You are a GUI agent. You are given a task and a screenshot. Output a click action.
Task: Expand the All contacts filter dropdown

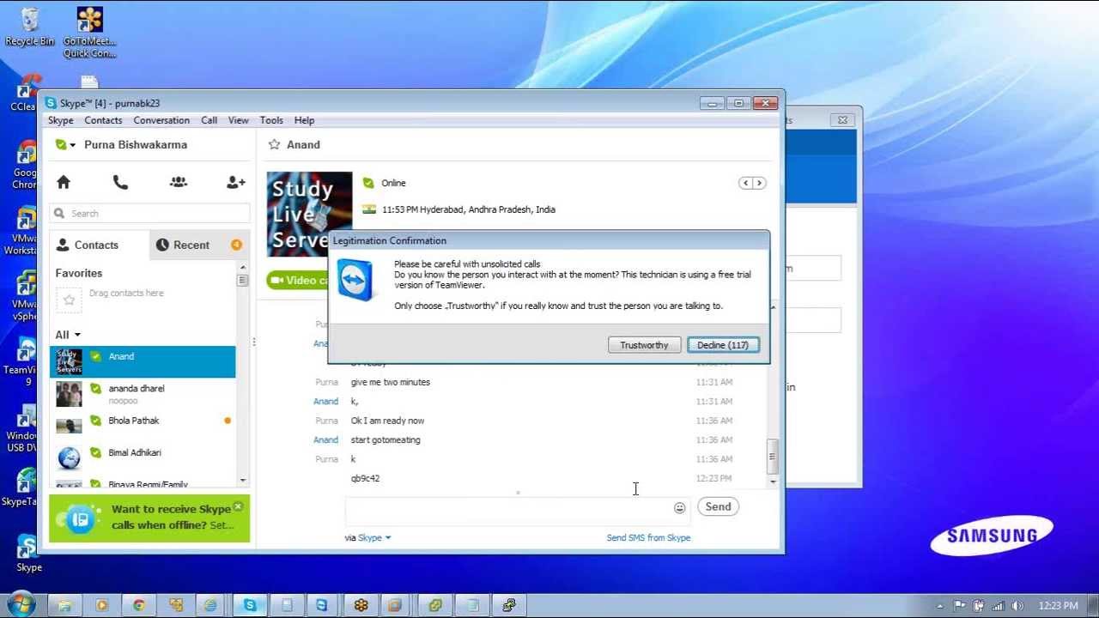(69, 335)
